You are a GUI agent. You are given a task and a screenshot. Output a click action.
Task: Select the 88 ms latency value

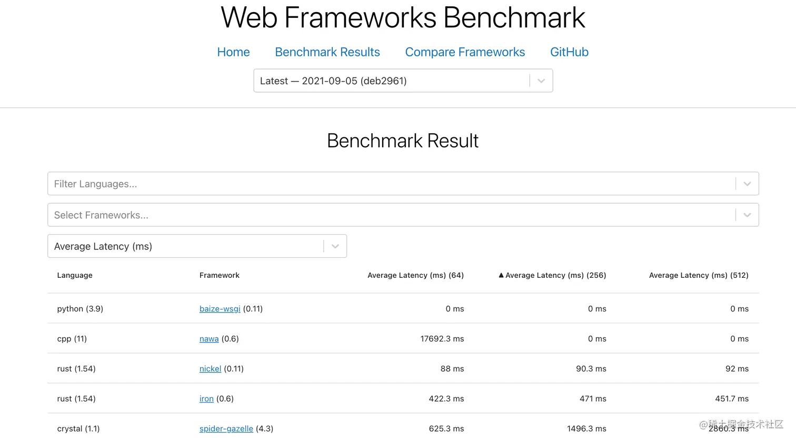(x=452, y=369)
